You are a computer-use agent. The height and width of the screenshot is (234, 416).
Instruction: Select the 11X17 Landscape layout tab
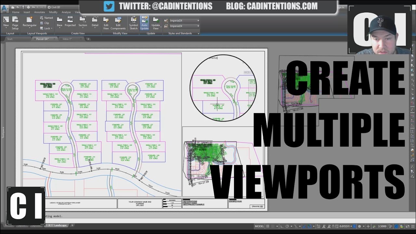pyautogui.click(x=56, y=225)
